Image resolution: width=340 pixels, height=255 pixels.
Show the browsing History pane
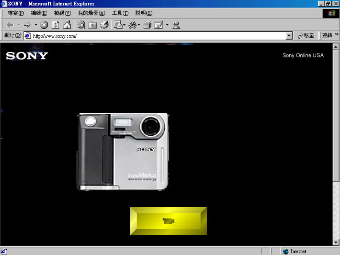(104, 25)
